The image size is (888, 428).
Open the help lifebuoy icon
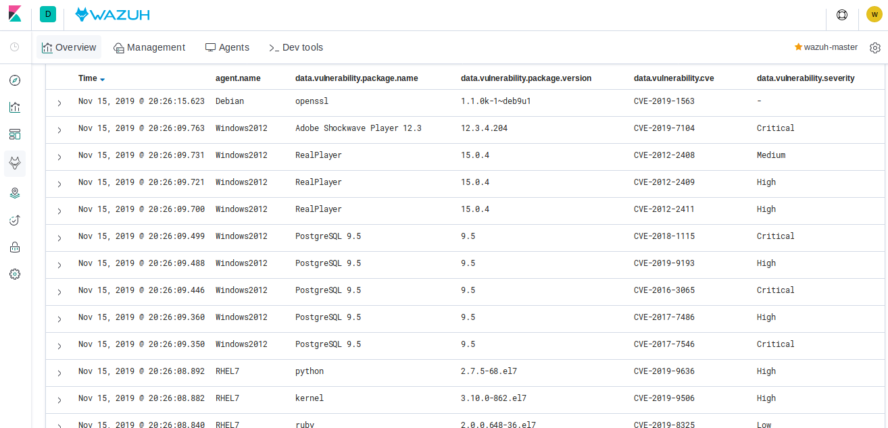(842, 15)
